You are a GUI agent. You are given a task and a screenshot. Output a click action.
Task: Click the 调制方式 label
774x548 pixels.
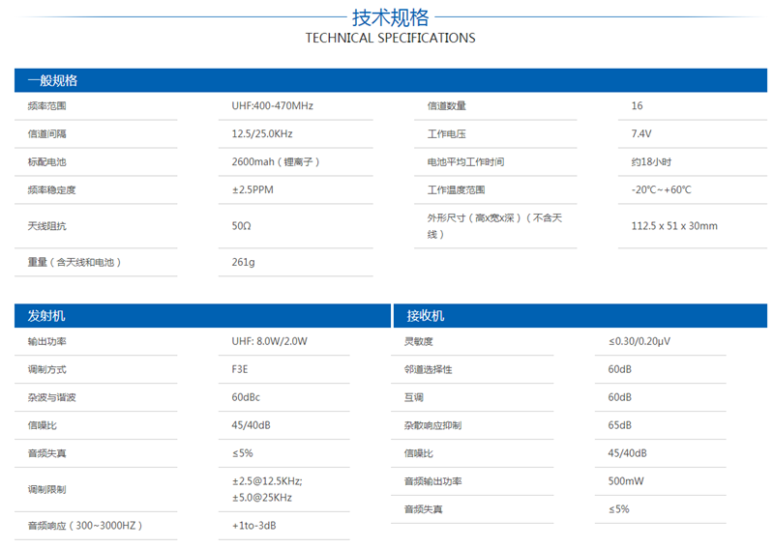pyautogui.click(x=46, y=370)
